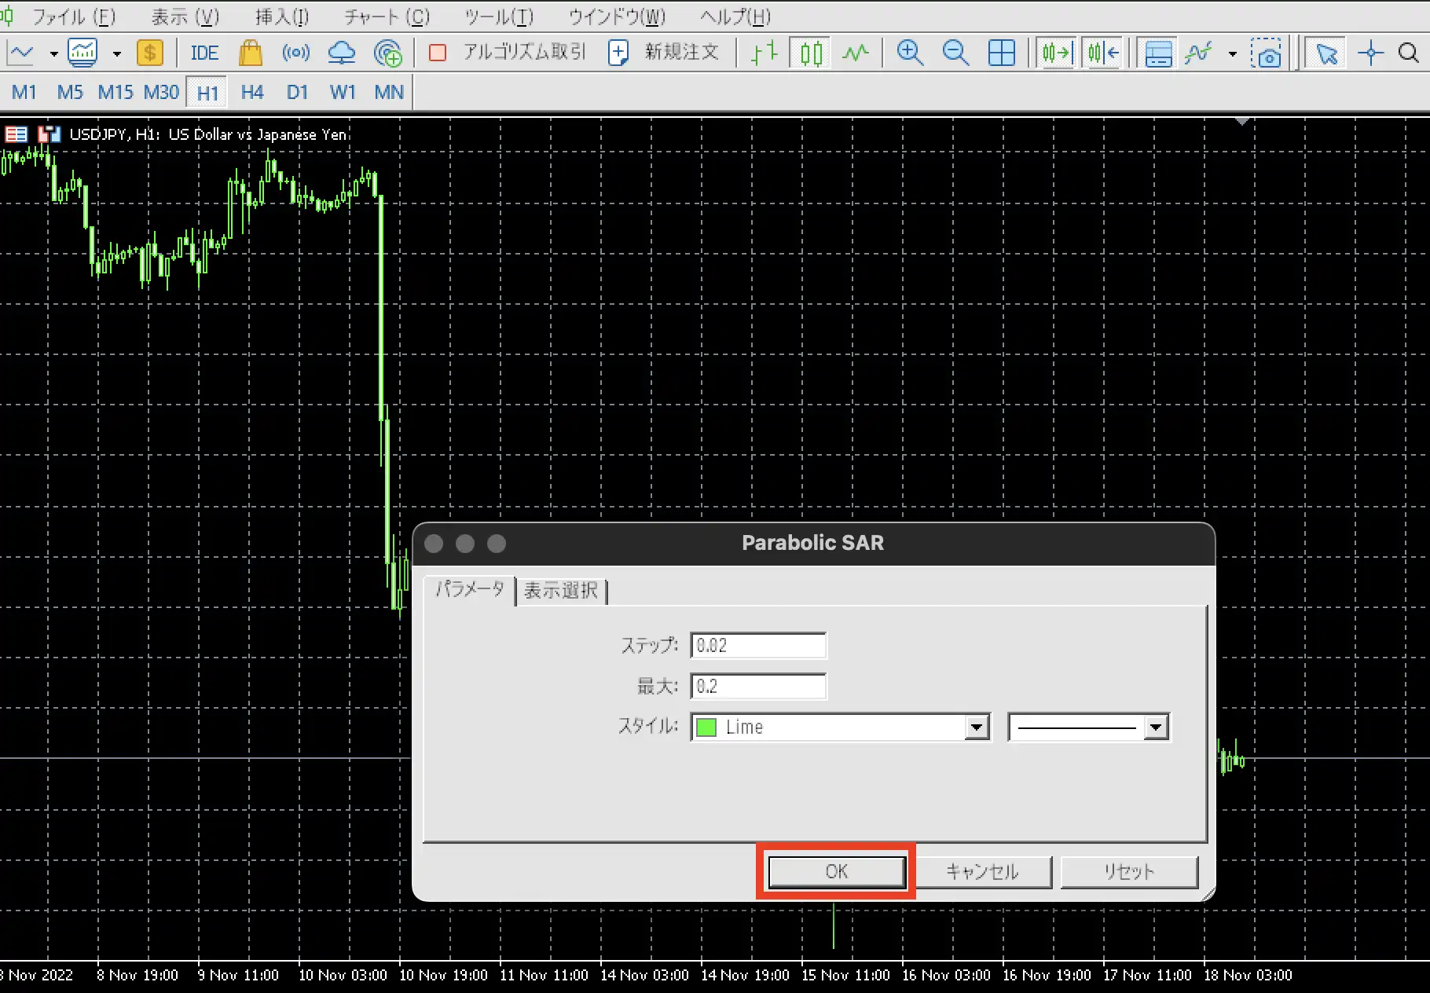Open chart type dropdown arrow beside line icon
The width and height of the screenshot is (1430, 993).
pyautogui.click(x=53, y=53)
